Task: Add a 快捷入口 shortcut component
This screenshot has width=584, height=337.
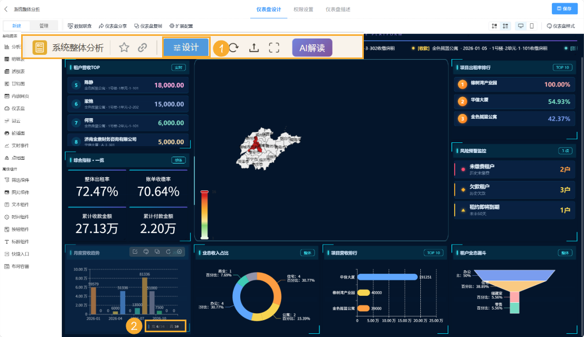Action: [17, 254]
